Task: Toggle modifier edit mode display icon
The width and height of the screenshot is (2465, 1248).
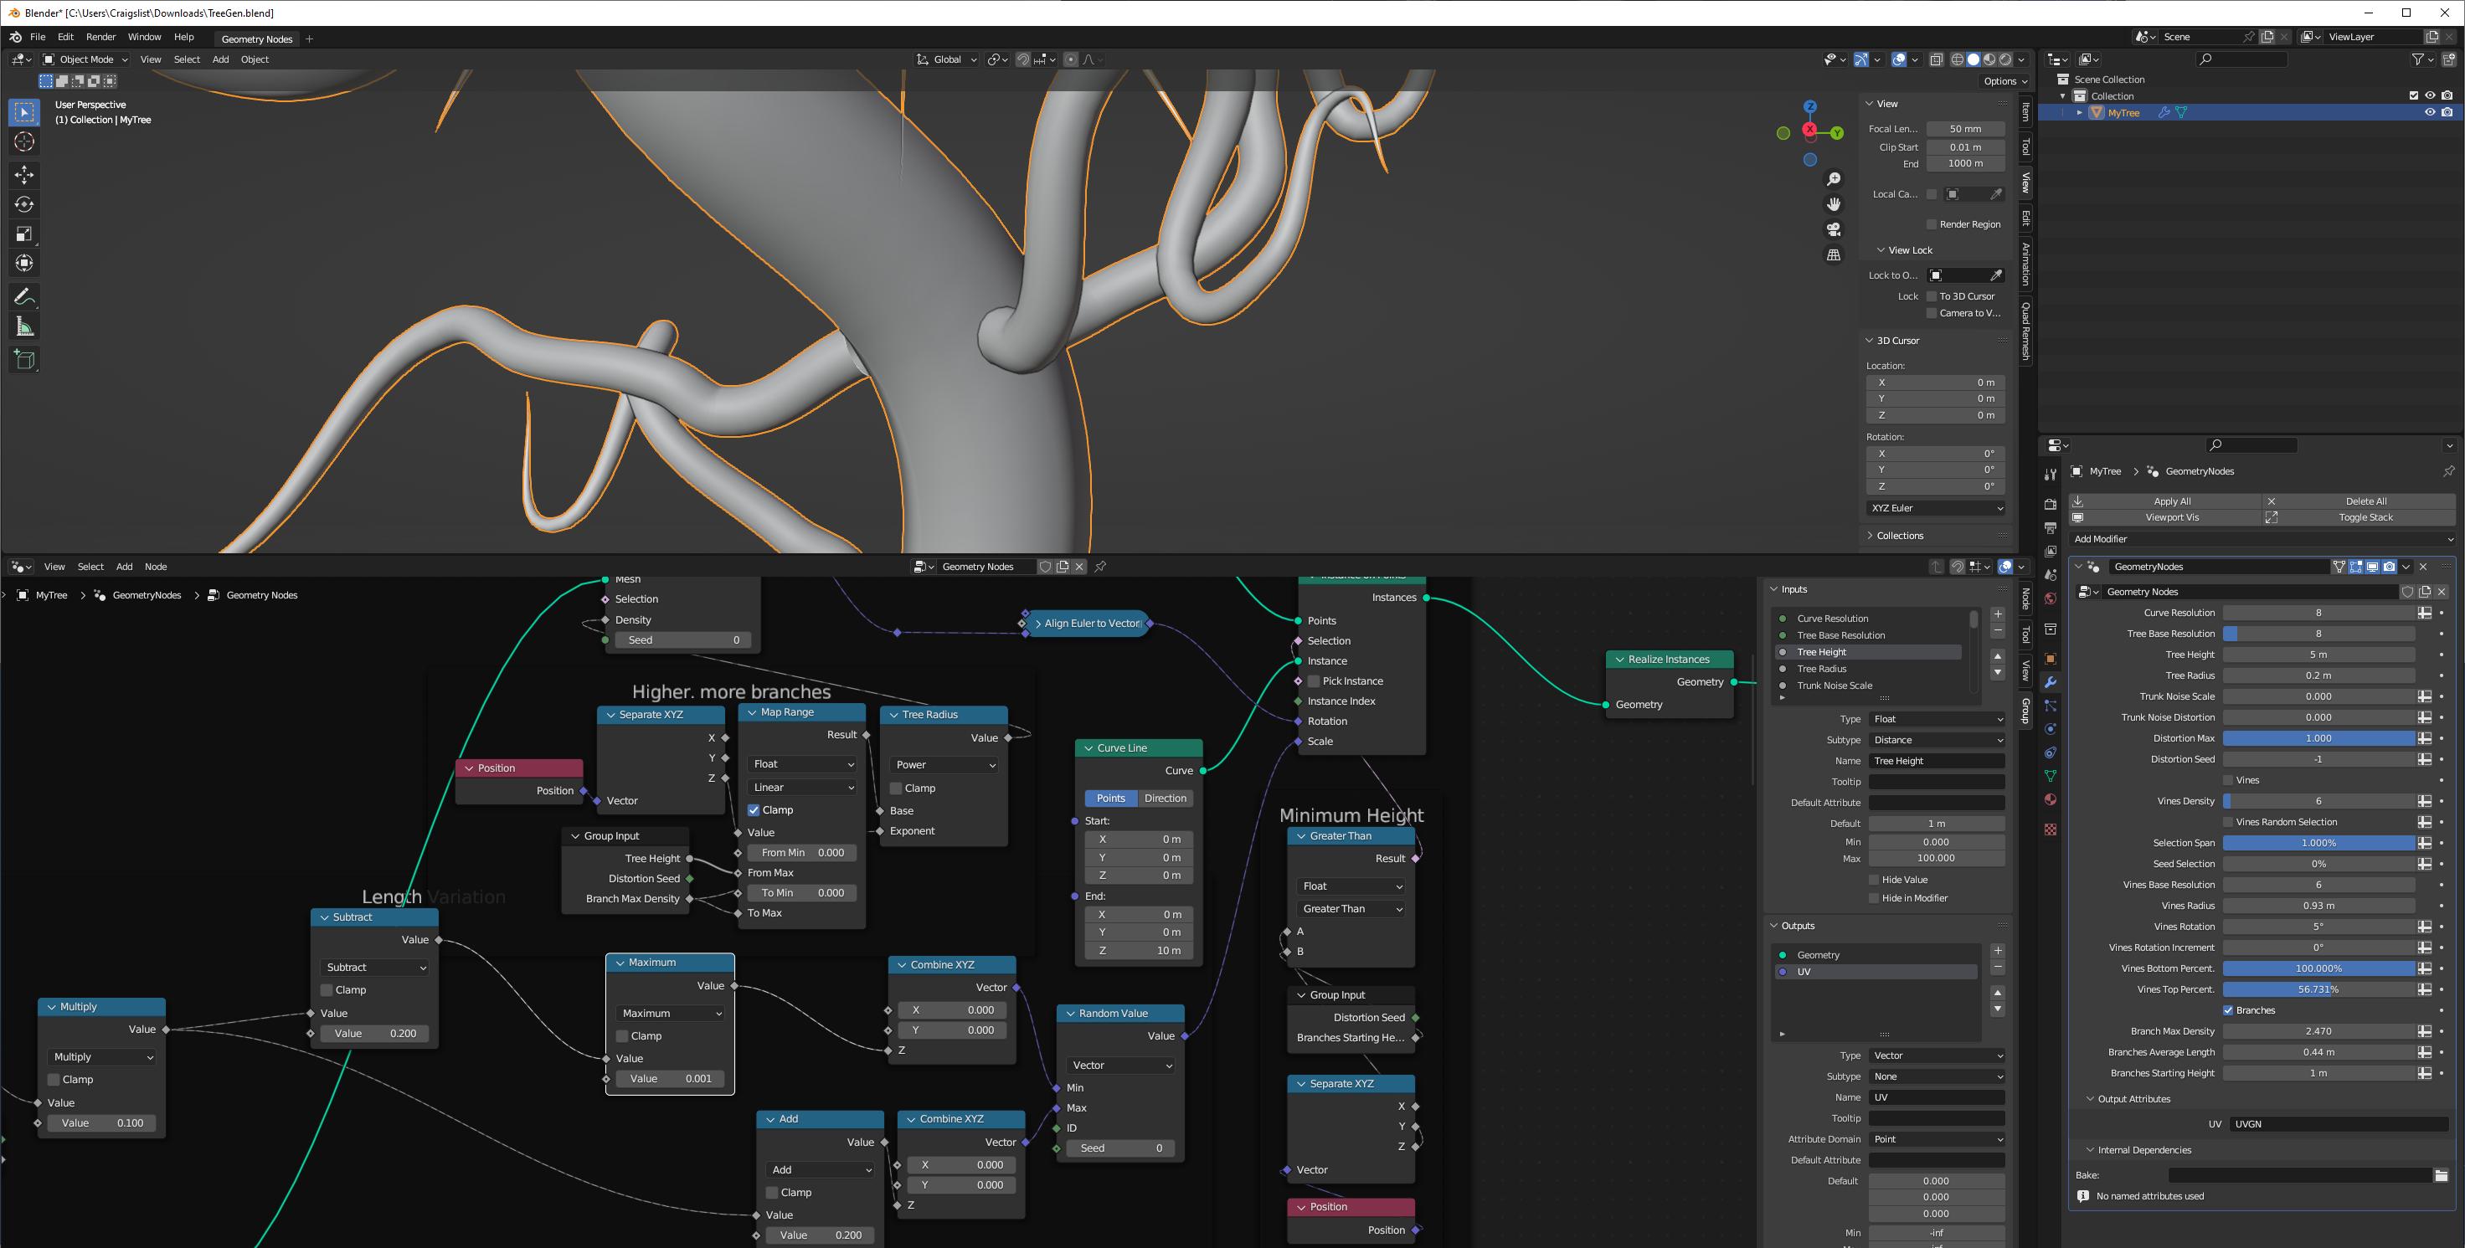Action: [x=2356, y=566]
